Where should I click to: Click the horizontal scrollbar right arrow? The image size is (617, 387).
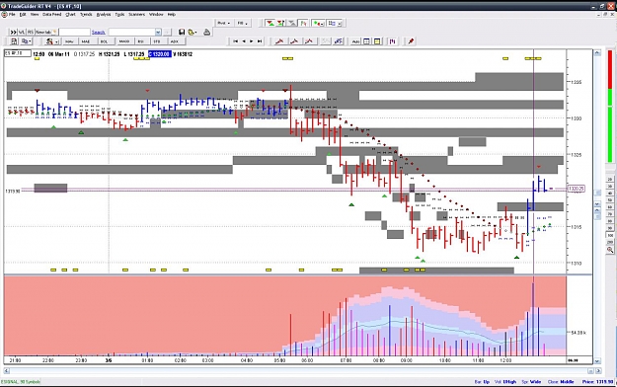pos(598,370)
